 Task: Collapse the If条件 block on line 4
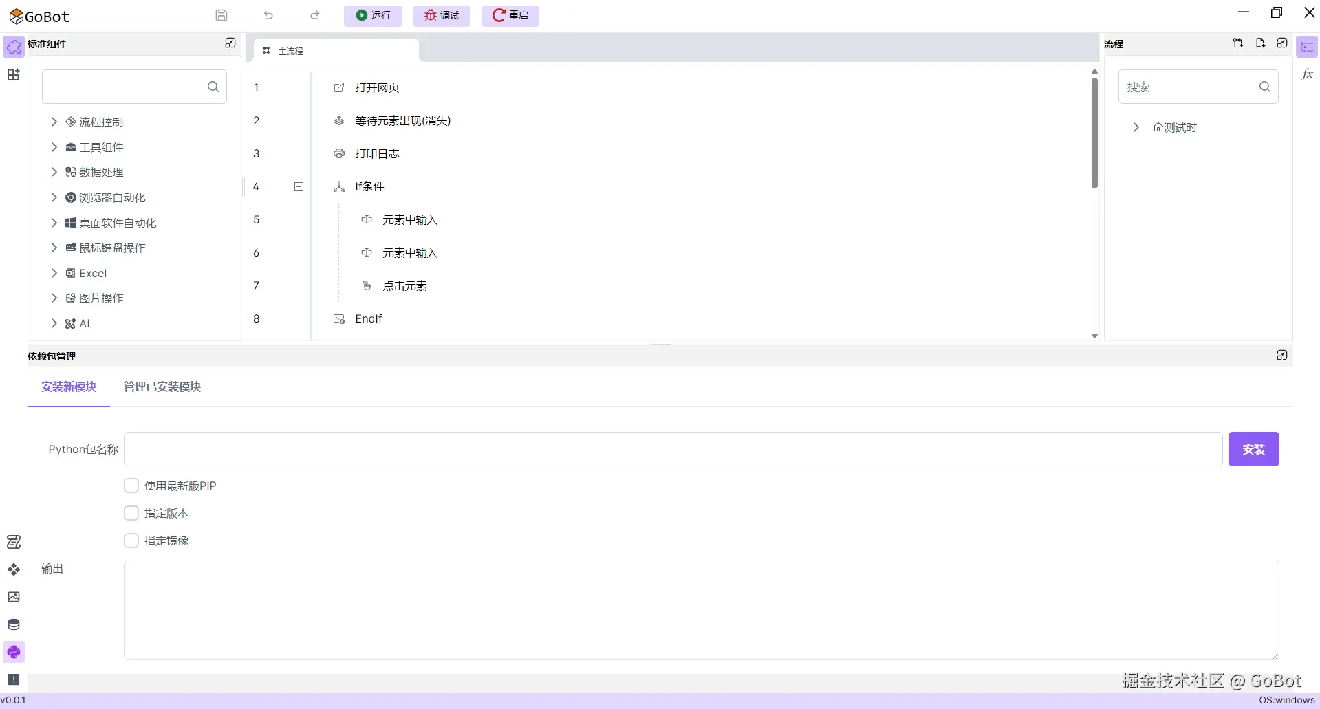[x=299, y=186]
